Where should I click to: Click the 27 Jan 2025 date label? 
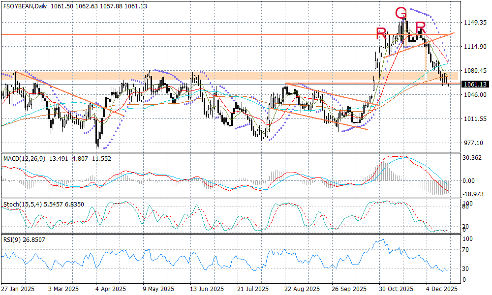pos(19,289)
